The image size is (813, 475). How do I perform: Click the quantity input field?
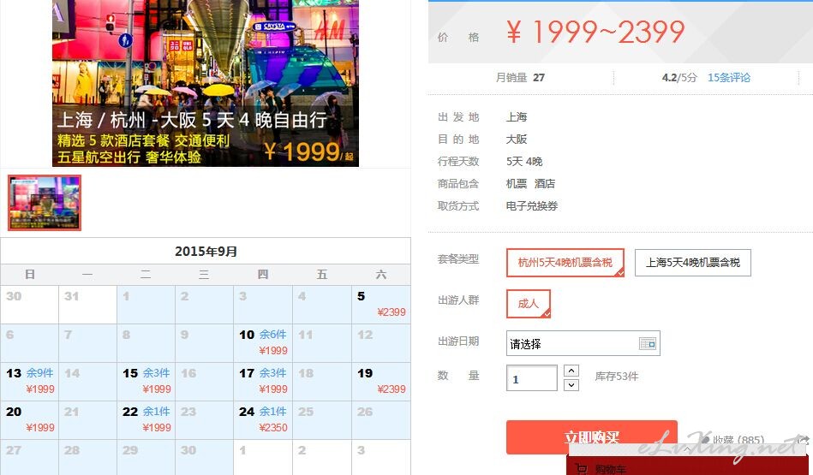pyautogui.click(x=531, y=378)
